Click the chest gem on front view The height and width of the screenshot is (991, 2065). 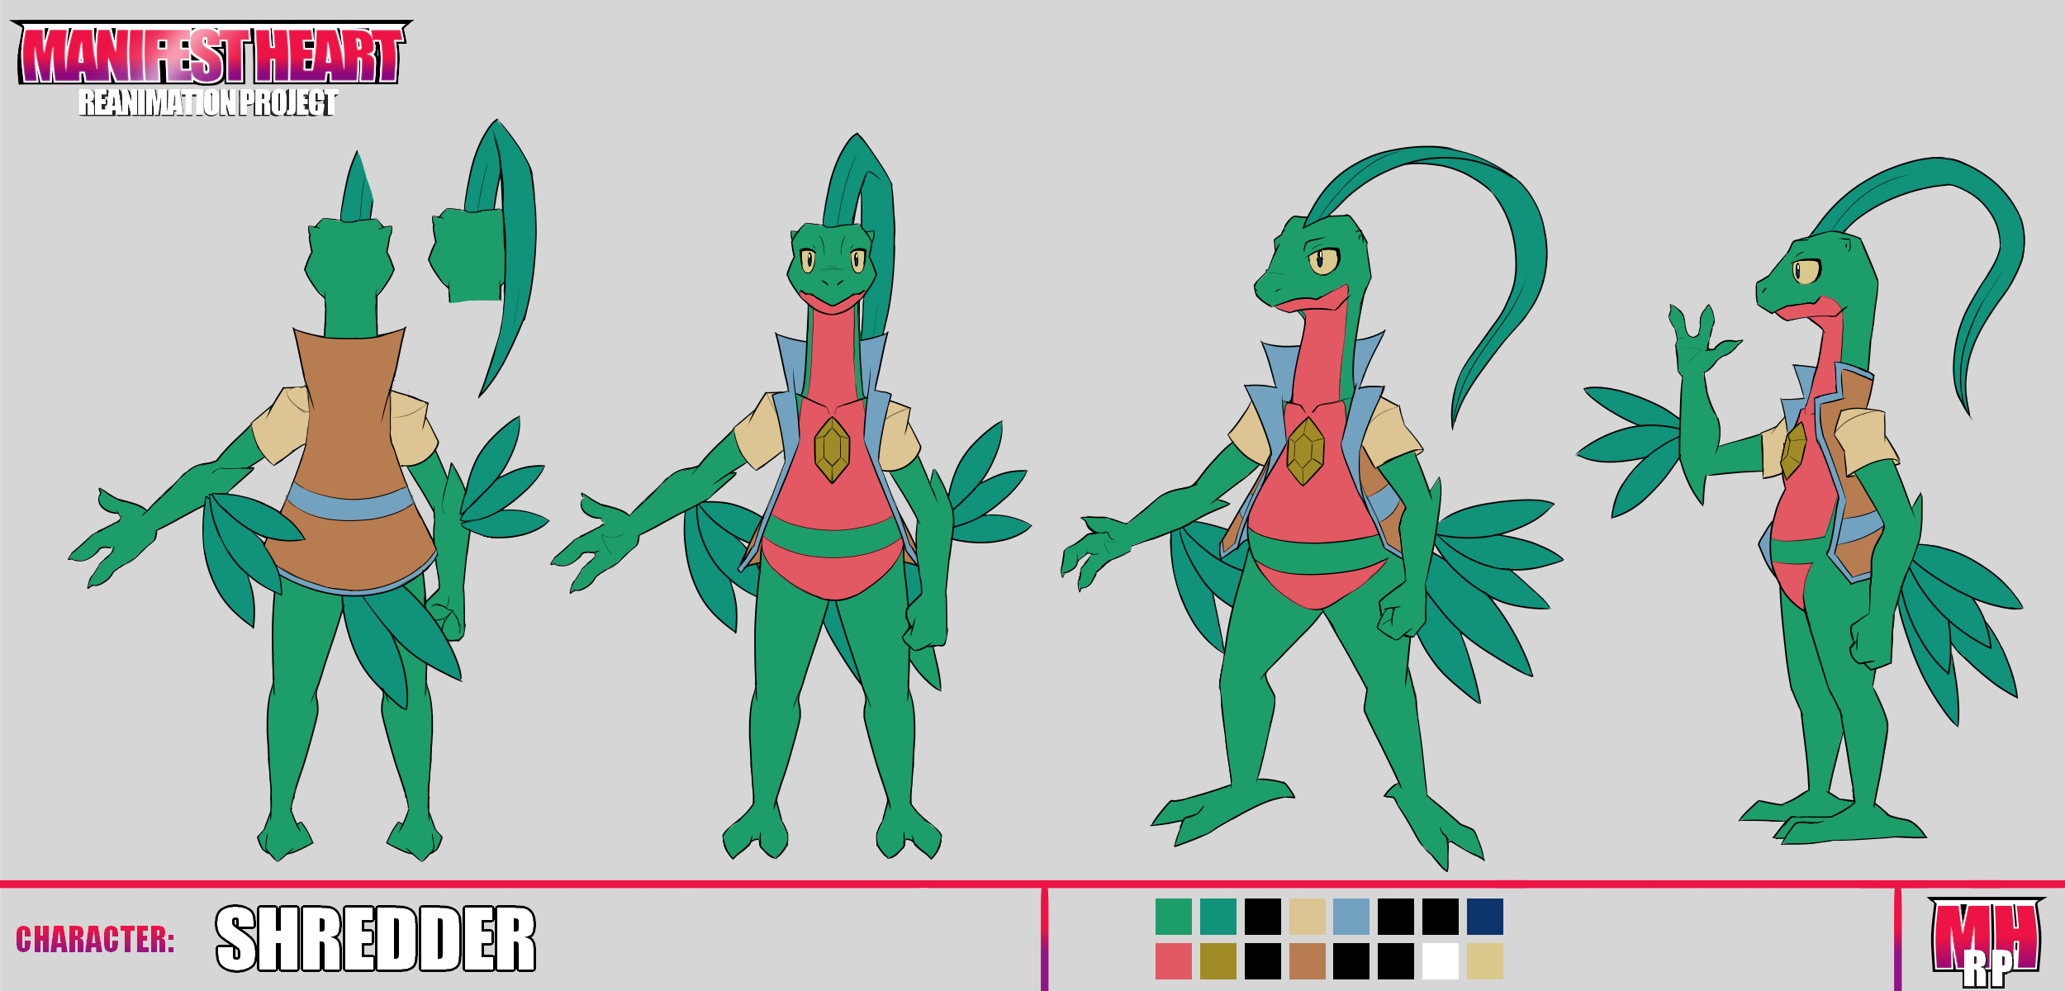[832, 450]
